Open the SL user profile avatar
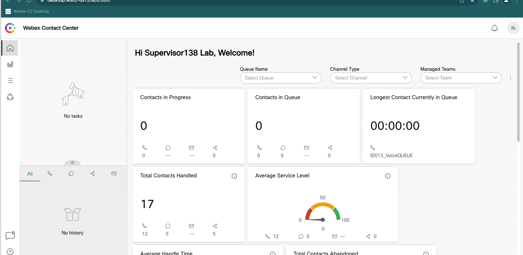523x255 pixels. tap(513, 28)
